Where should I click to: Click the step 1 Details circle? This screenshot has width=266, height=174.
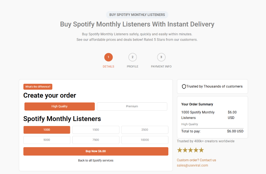click(108, 57)
